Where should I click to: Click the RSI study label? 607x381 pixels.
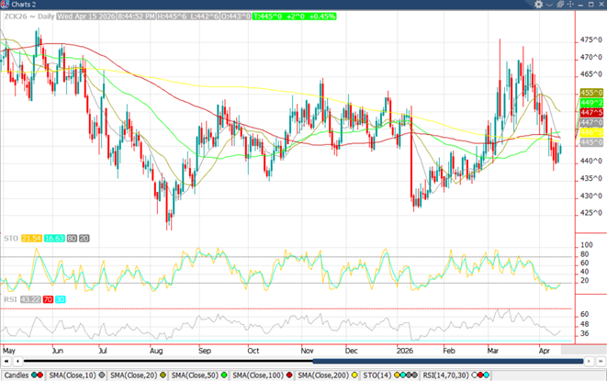point(9,298)
